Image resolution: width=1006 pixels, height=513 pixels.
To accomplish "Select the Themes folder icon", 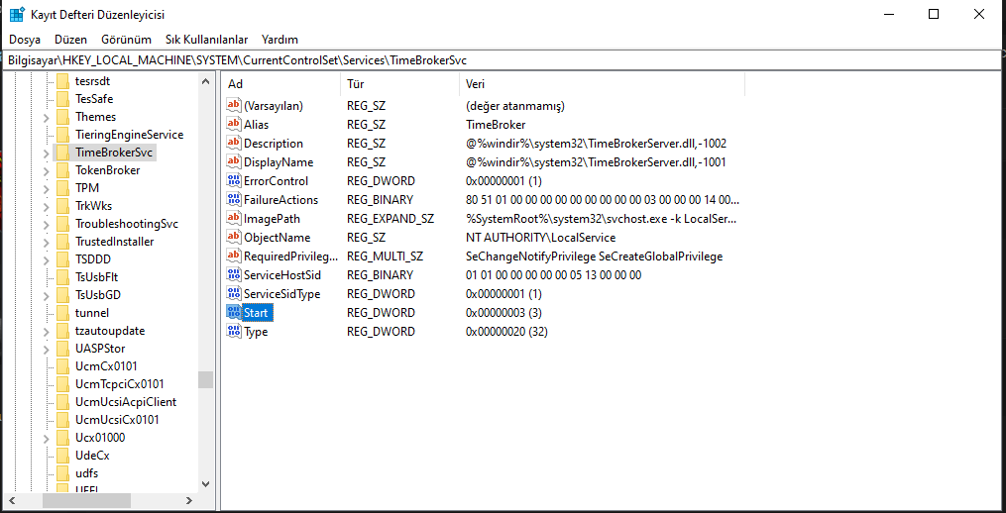I will click(62, 117).
